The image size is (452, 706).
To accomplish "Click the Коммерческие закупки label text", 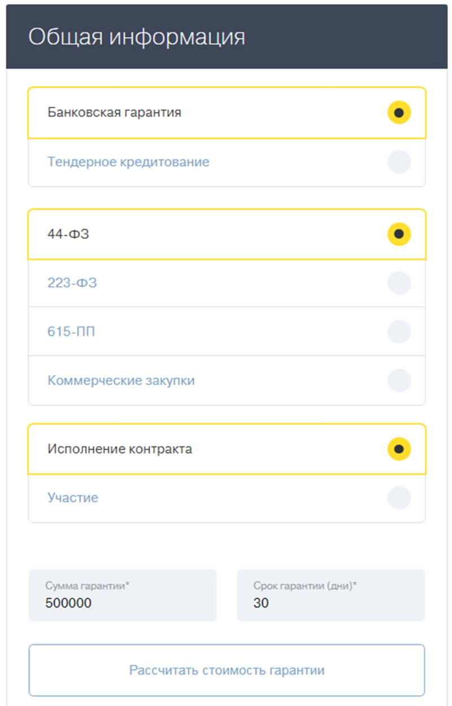I will pos(121,380).
